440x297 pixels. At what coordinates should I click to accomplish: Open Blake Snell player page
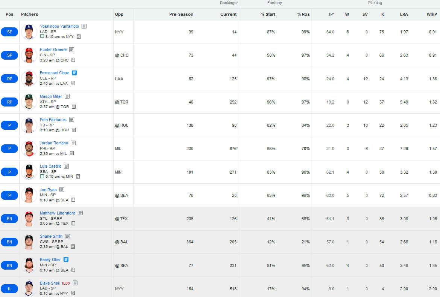[x=50, y=283]
